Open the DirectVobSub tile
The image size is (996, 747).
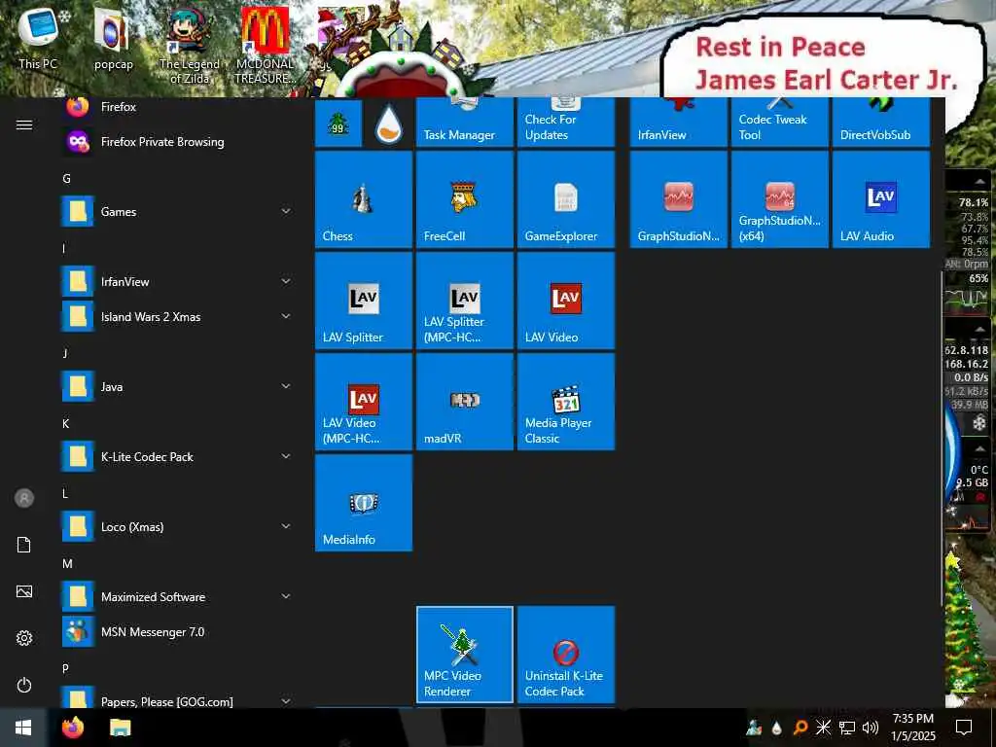tap(881, 122)
